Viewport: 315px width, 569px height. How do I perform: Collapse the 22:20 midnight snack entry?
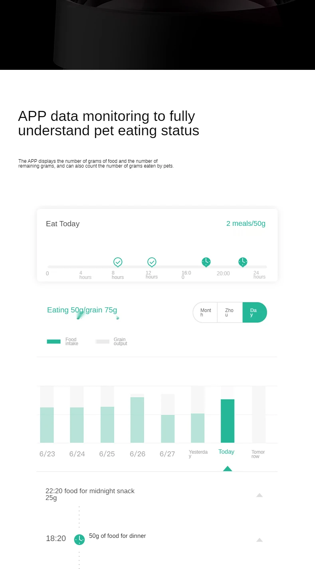pos(260,495)
